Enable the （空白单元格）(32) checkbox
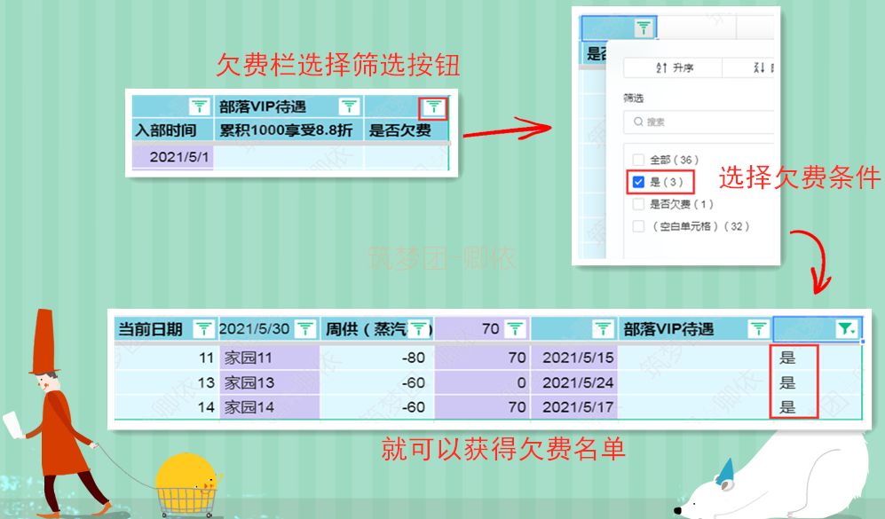The height and width of the screenshot is (519, 885). (x=638, y=226)
